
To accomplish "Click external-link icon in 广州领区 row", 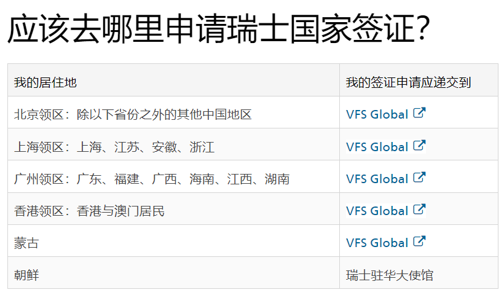I will pos(419,177).
